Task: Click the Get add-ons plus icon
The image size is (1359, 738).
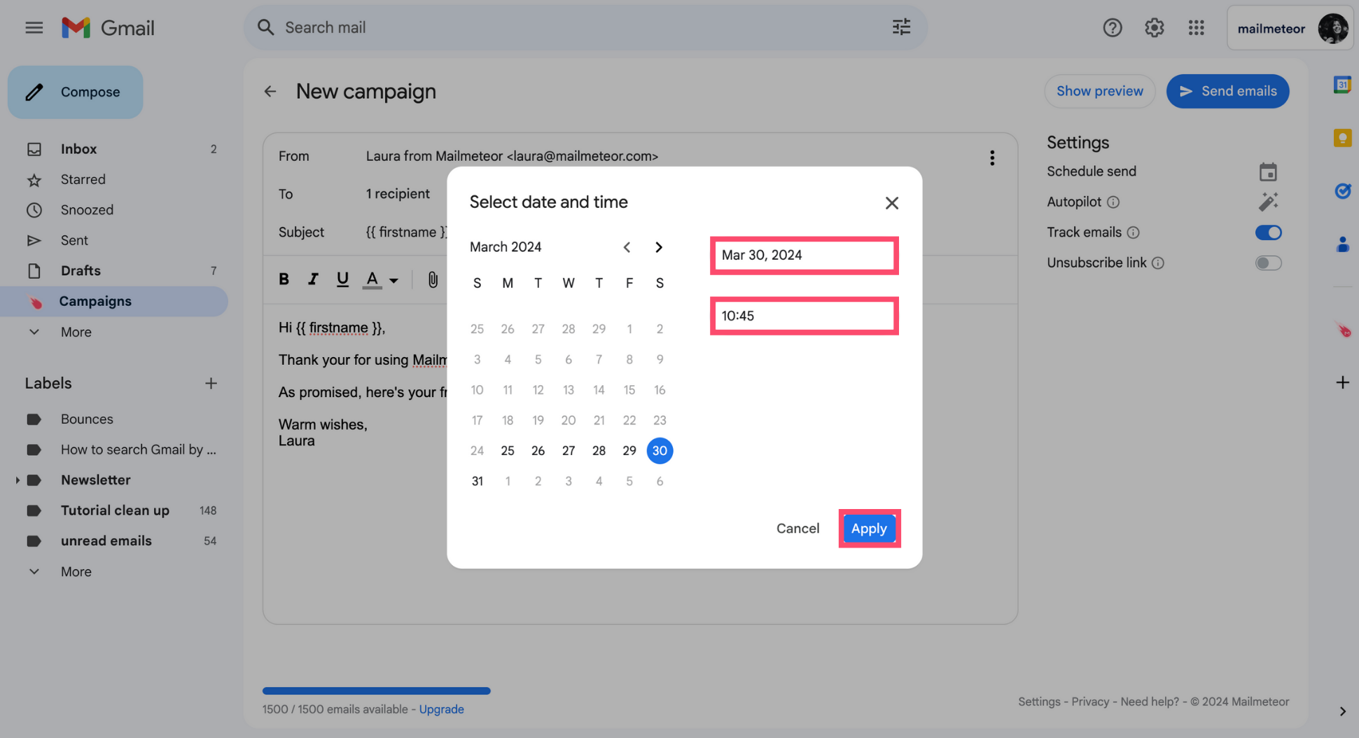Action: point(1342,382)
